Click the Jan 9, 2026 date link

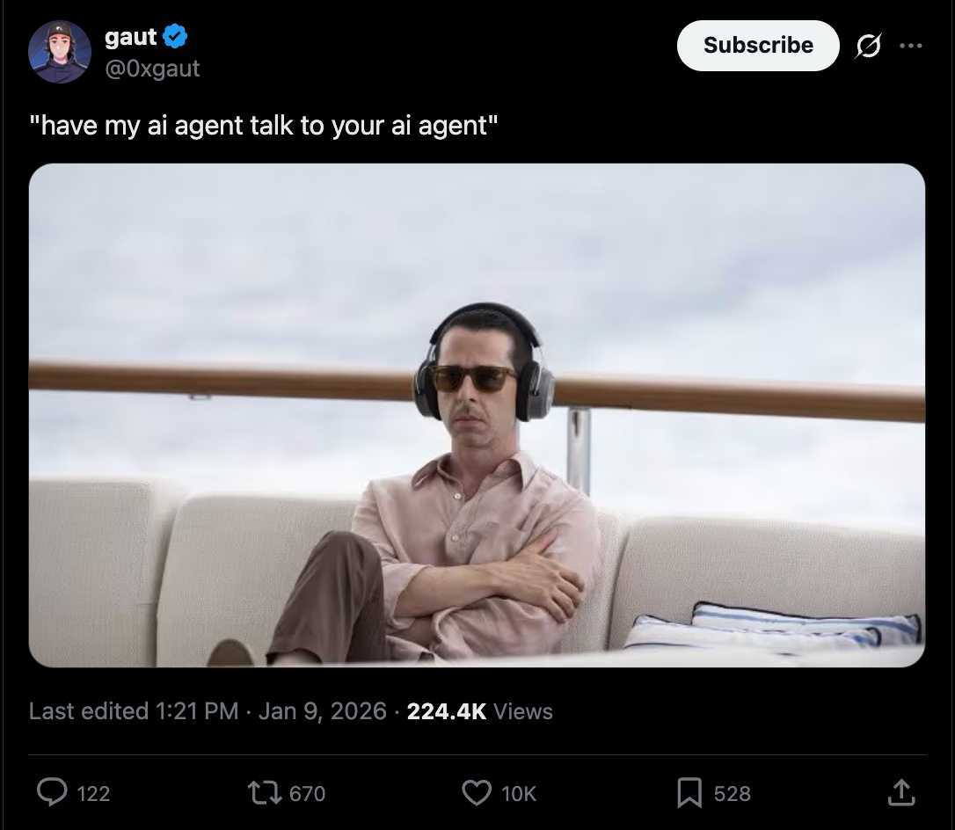(322, 710)
